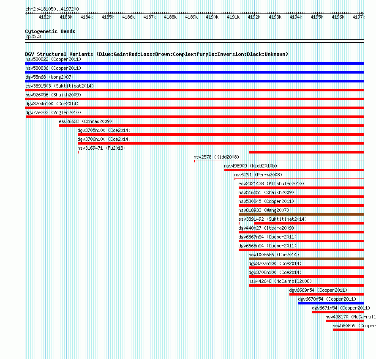
Task: Select the dgv440n27 (Itsara2009) label
Action: pyautogui.click(x=266, y=228)
